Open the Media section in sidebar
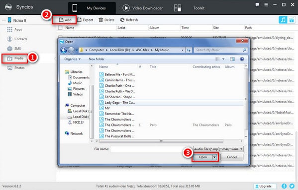Screen dimensions: 298x190 (15, 59)
